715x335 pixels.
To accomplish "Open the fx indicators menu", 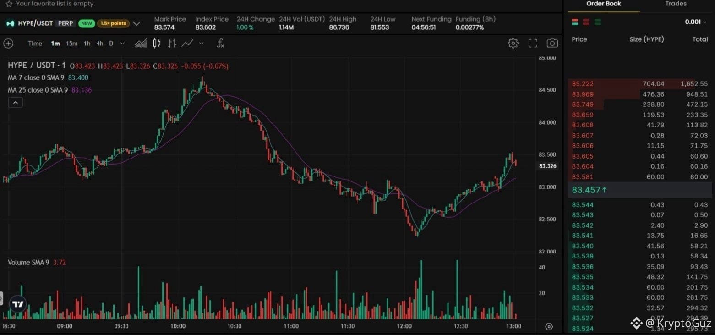I will (220, 44).
